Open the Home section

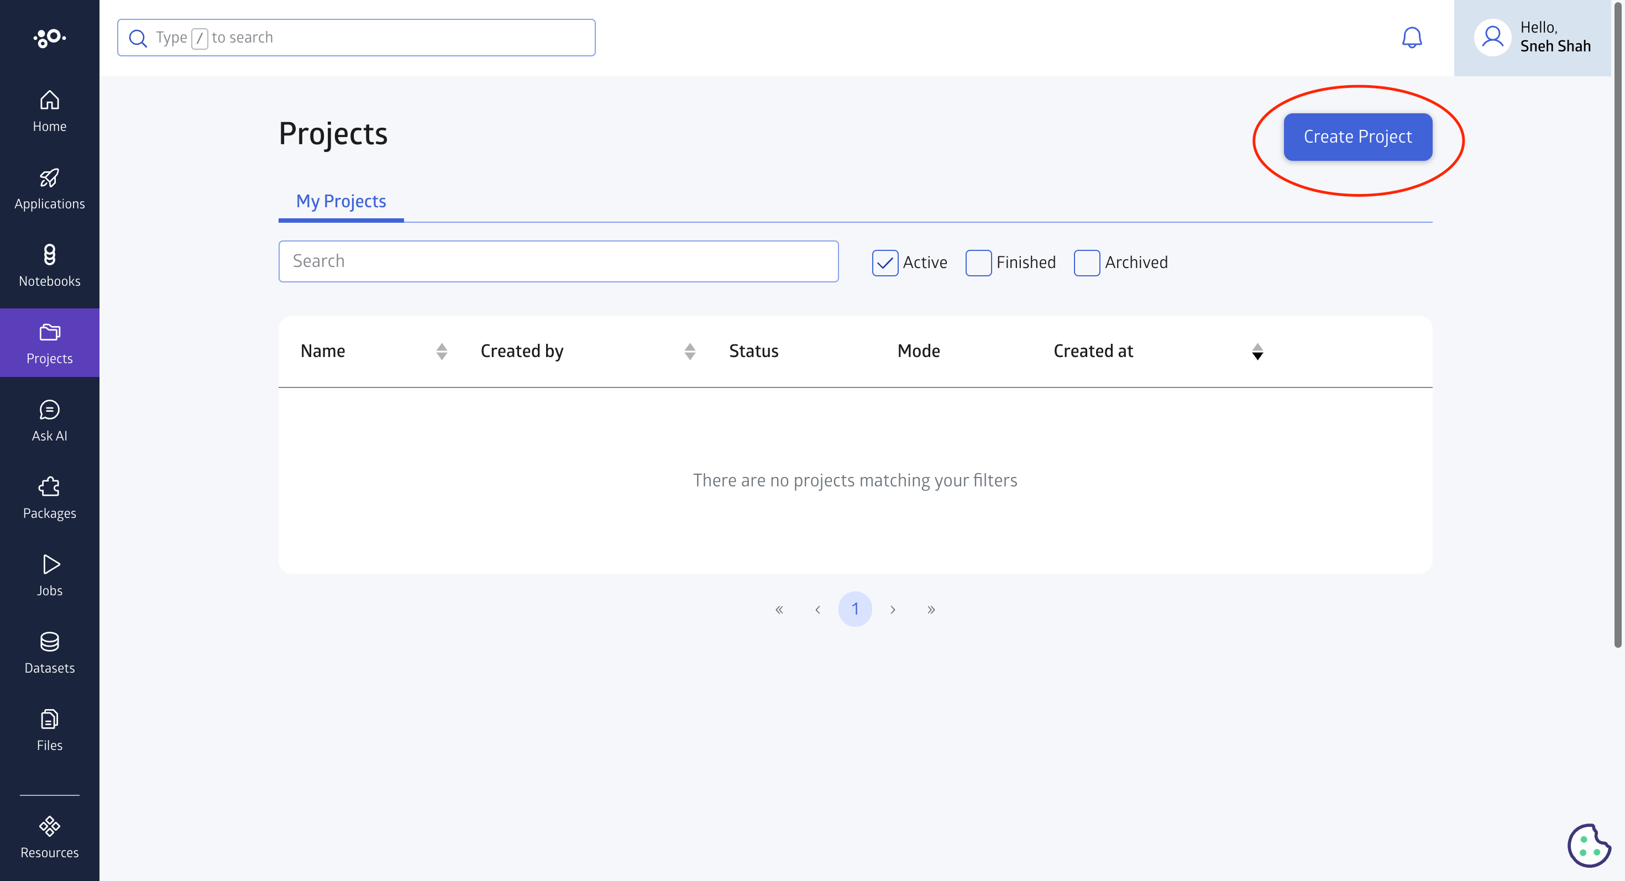pyautogui.click(x=49, y=112)
